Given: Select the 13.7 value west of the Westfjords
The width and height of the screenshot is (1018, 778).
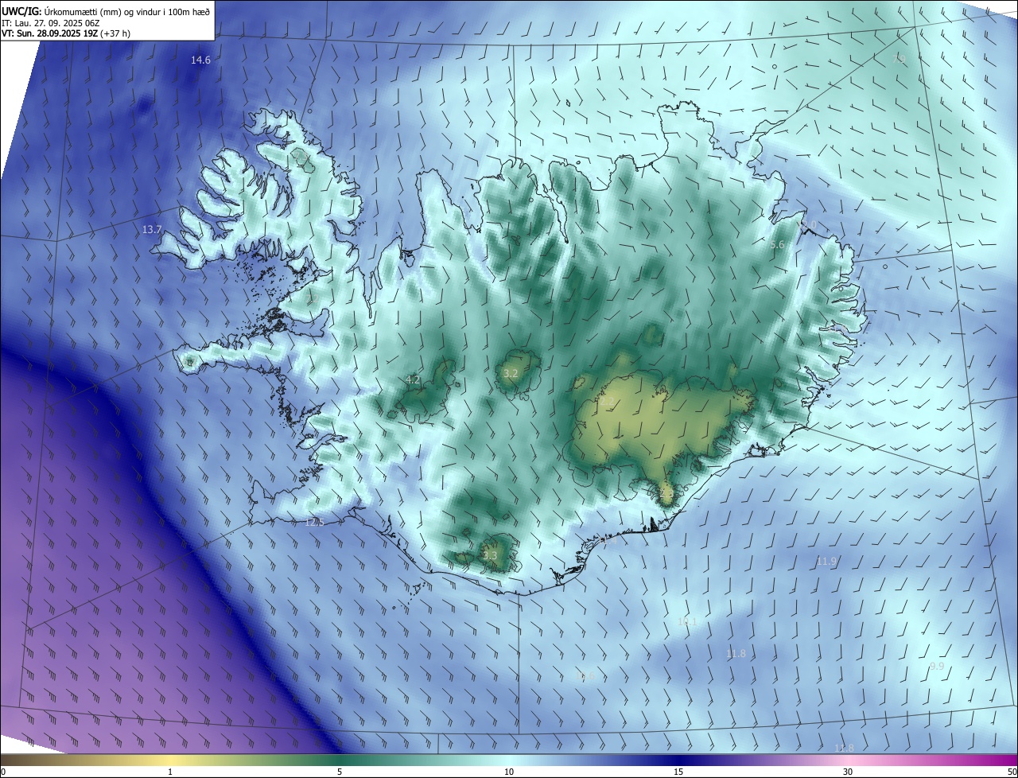Looking at the screenshot, I should (x=152, y=229).
